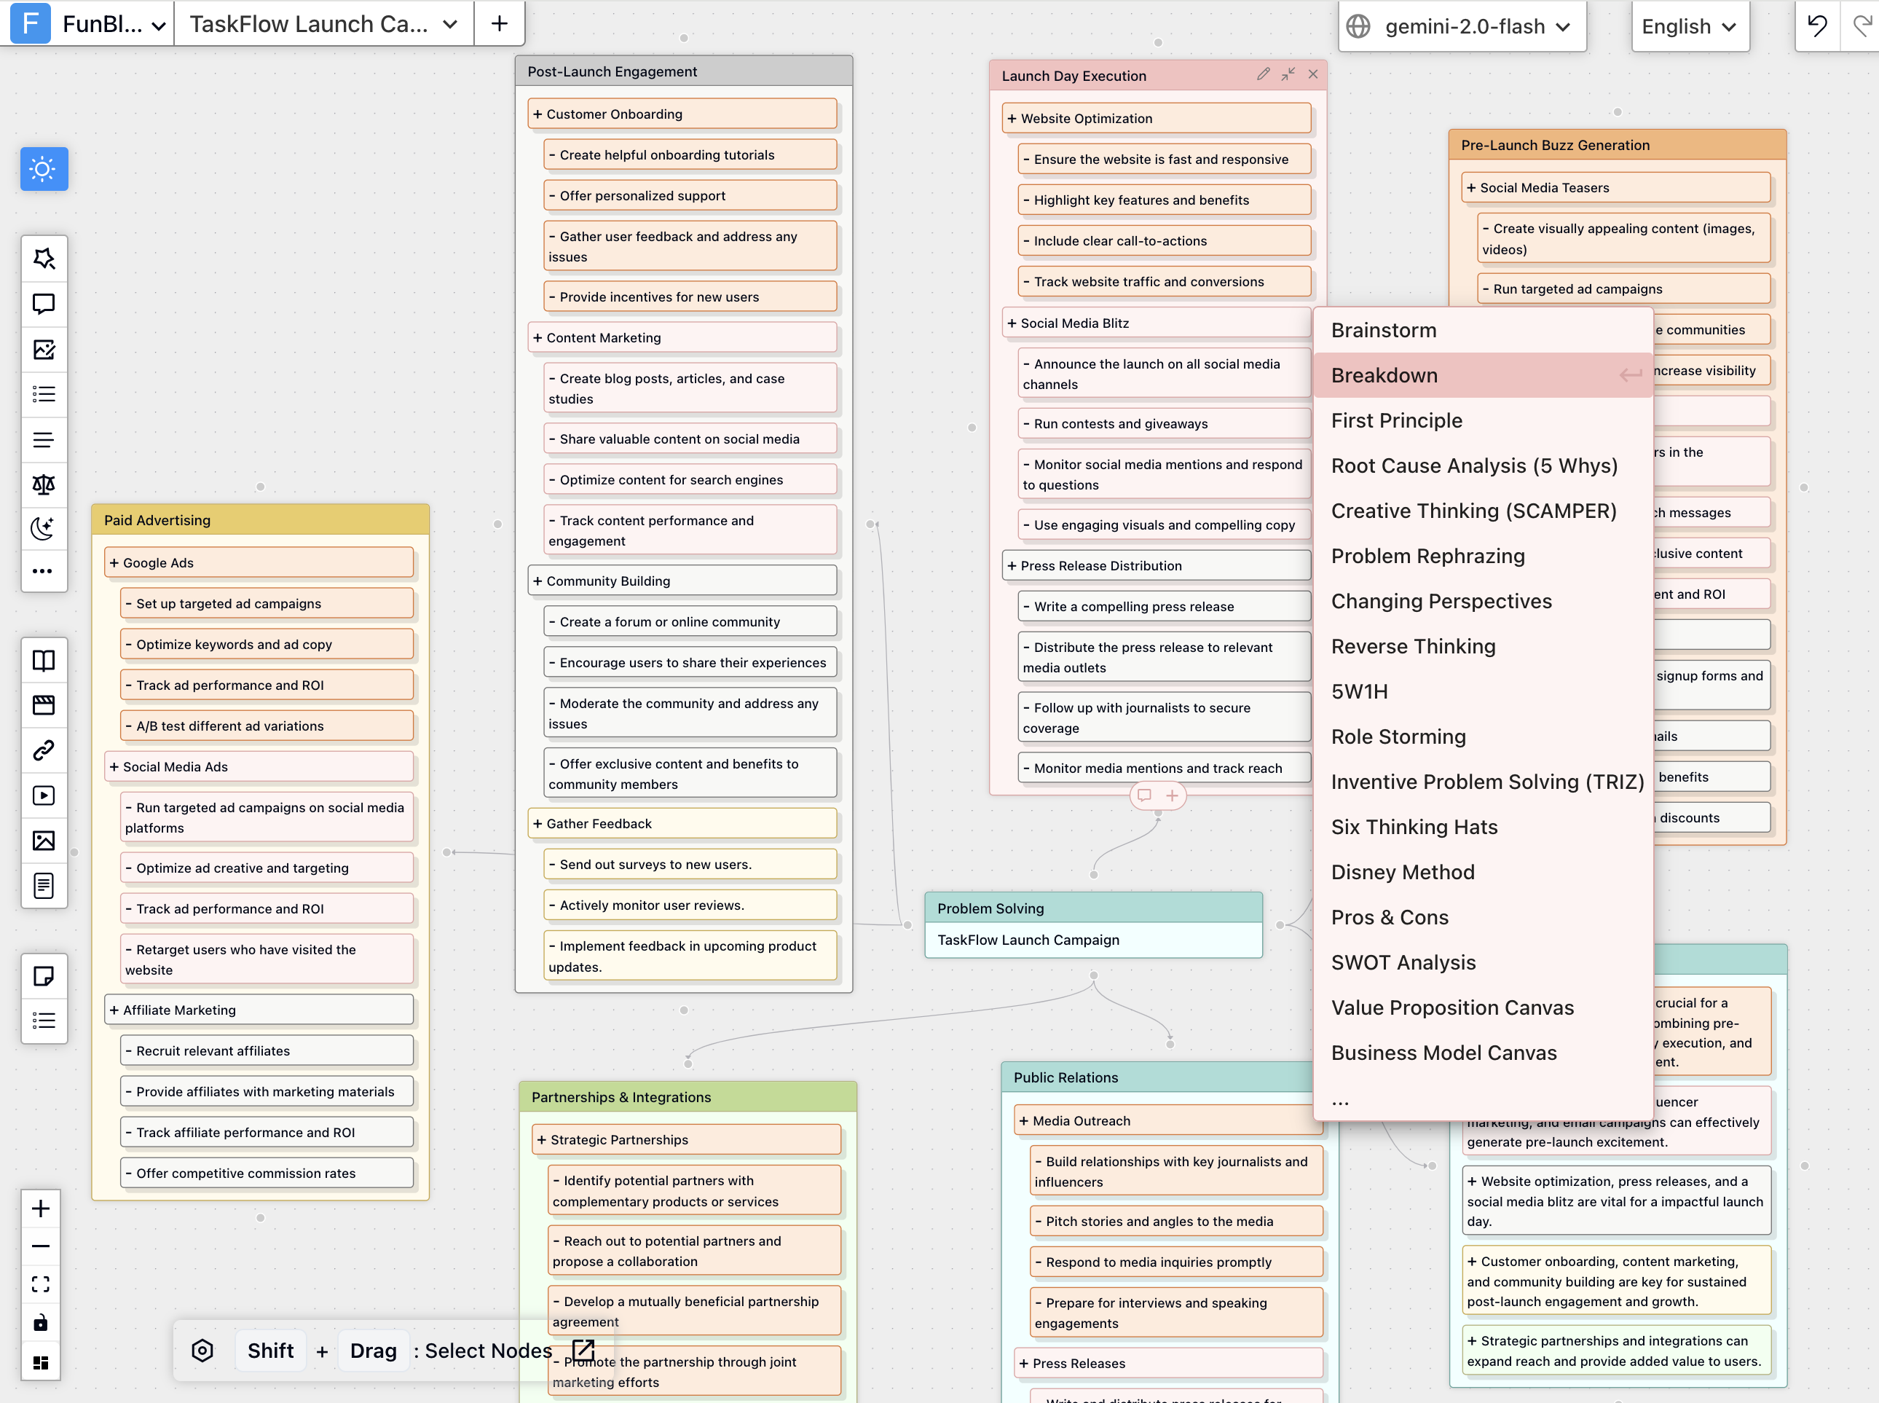This screenshot has width=1879, height=1403.
Task: Zoom in with the plus icon
Action: 41,1209
